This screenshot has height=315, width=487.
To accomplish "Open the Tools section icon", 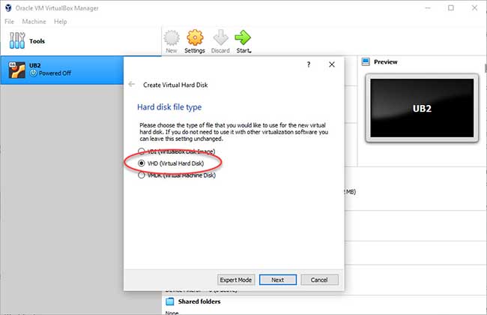I will click(x=17, y=40).
